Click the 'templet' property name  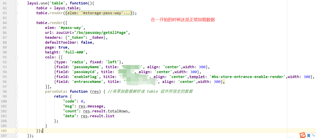pyautogui.click(x=197, y=77)
